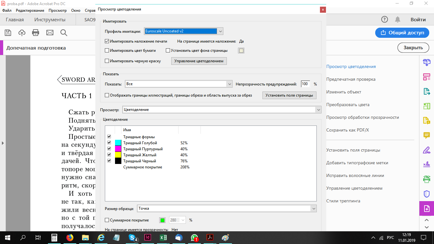This screenshot has height=244, width=434.
Task: Open the Окно menu
Action: point(76,10)
